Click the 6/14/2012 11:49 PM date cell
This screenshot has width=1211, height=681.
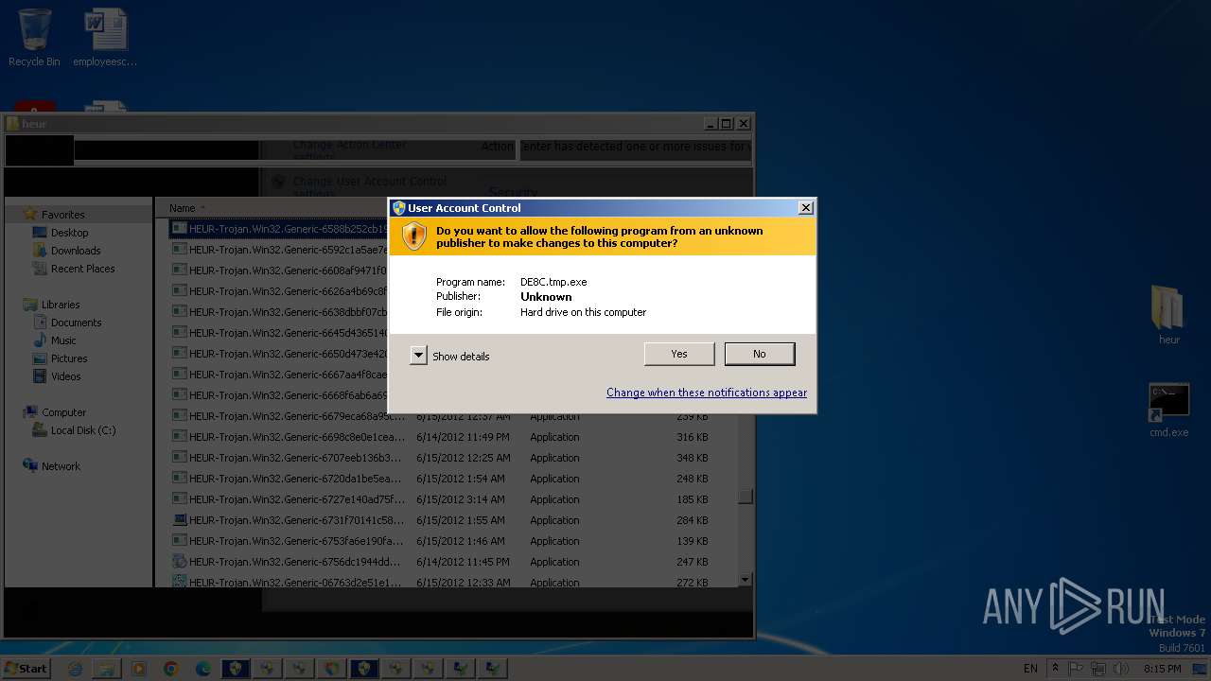pos(463,437)
